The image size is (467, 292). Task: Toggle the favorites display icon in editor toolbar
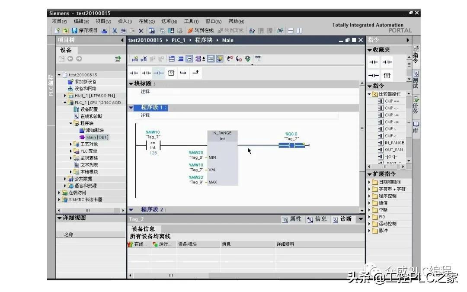(x=220, y=59)
